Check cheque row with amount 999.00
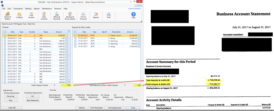 pyautogui.click(x=5, y=41)
